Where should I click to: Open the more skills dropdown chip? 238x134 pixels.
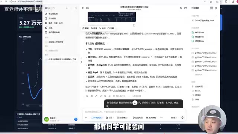point(151,118)
